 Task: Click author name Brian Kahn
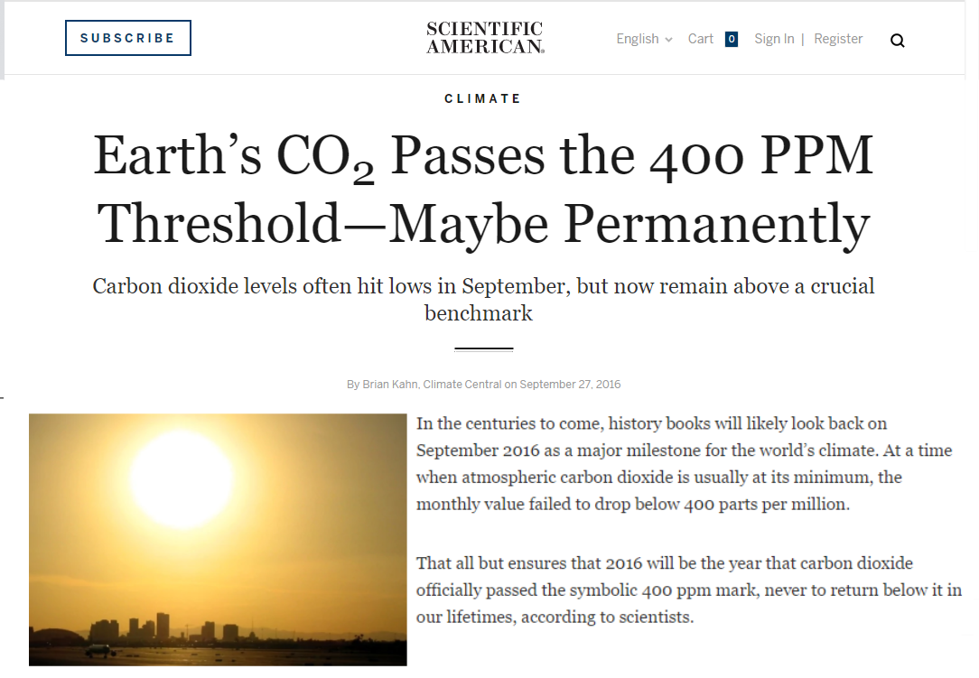tap(390, 385)
